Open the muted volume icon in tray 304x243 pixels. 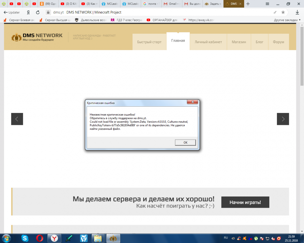coord(273,238)
